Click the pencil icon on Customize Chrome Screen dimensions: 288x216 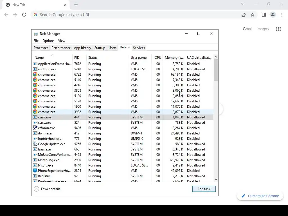click(x=244, y=196)
